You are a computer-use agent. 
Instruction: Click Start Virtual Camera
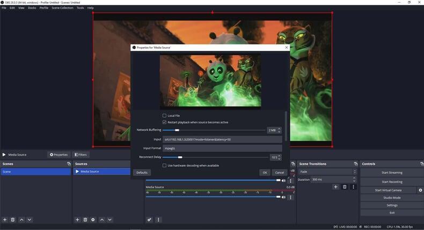388,190
